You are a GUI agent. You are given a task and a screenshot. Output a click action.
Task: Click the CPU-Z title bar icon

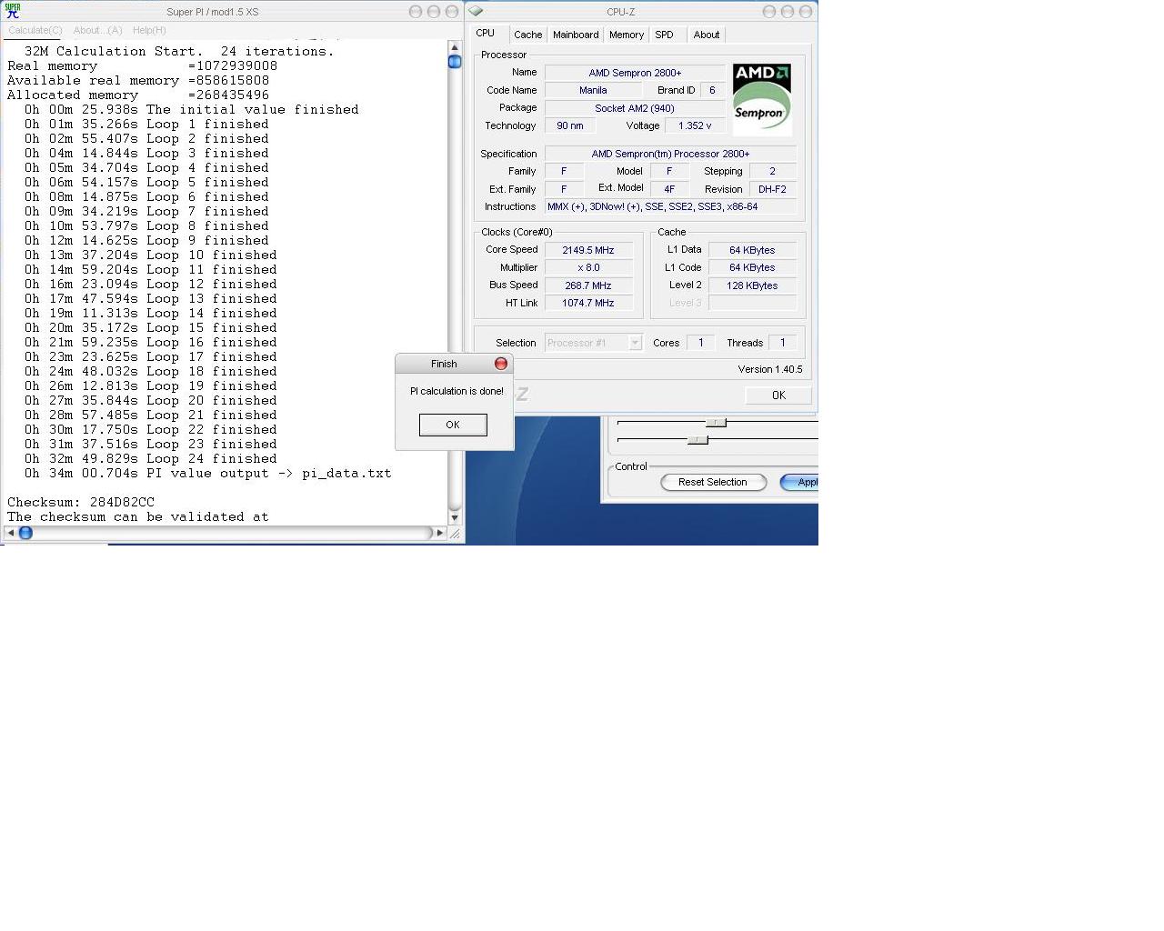pyautogui.click(x=476, y=11)
